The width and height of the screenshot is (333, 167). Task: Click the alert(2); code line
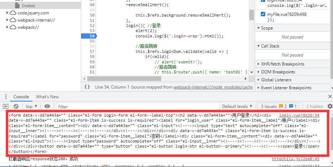tap(146, 31)
